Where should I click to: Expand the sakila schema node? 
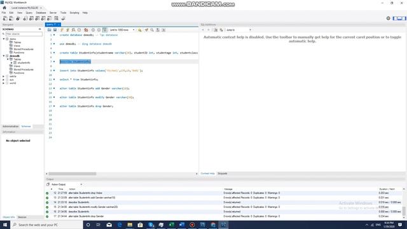[4, 76]
